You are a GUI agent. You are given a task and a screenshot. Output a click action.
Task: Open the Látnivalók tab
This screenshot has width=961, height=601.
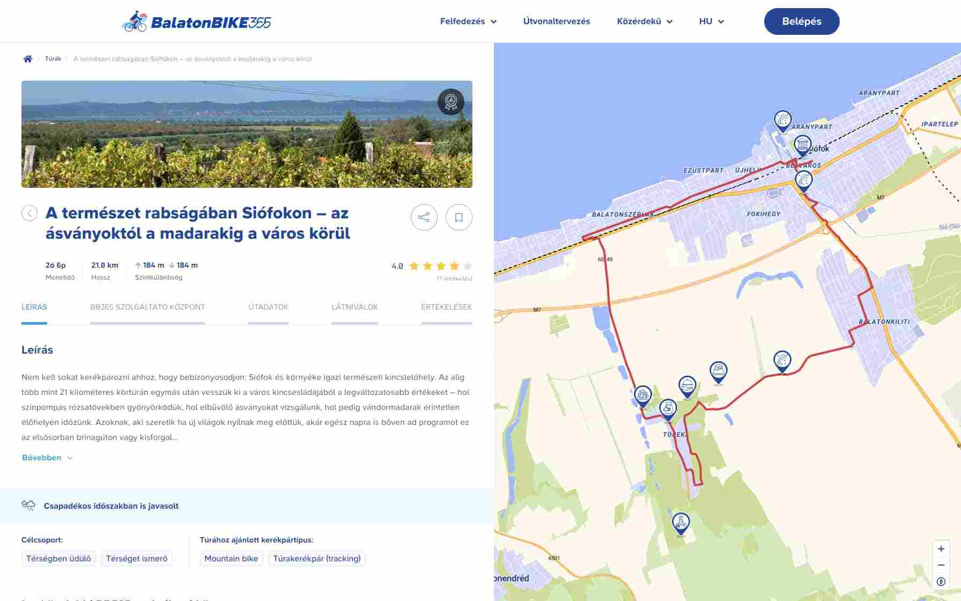coord(354,307)
